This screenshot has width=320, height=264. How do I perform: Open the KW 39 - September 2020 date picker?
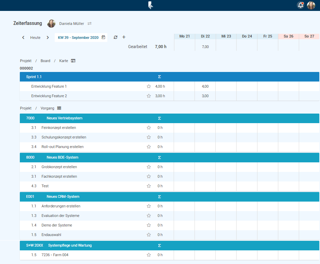point(81,38)
